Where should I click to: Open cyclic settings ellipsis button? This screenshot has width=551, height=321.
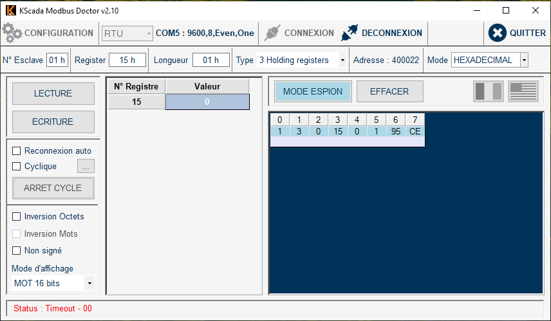[x=86, y=167]
